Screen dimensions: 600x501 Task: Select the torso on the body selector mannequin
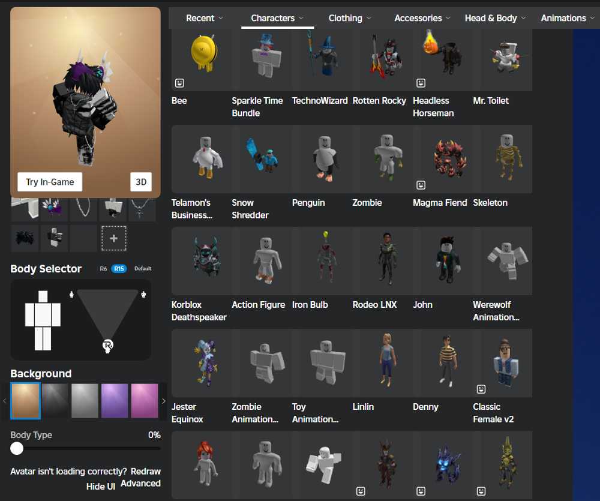(x=43, y=314)
